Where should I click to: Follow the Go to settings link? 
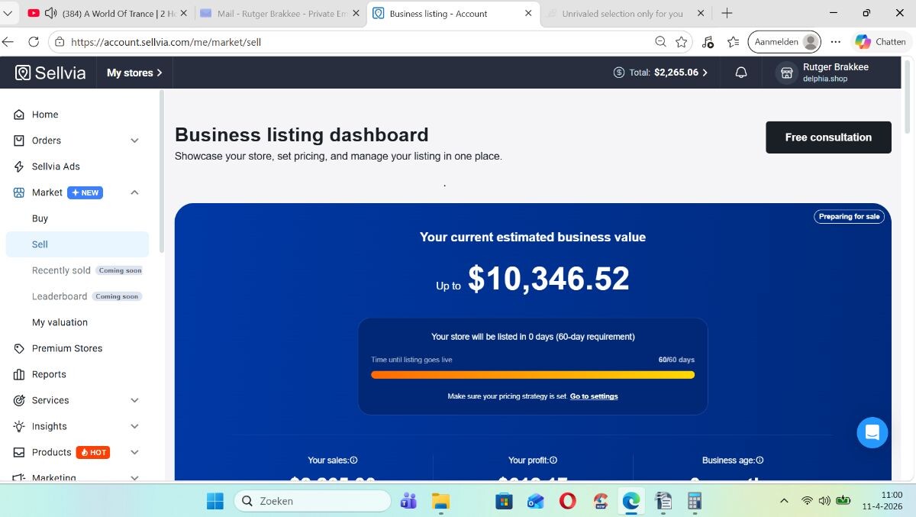594,396
